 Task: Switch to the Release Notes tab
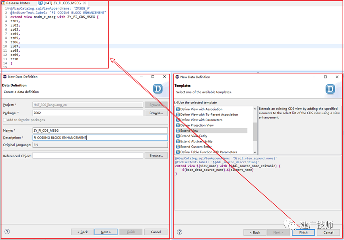(16, 3)
